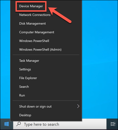Launch File Explorer

(x=28, y=78)
